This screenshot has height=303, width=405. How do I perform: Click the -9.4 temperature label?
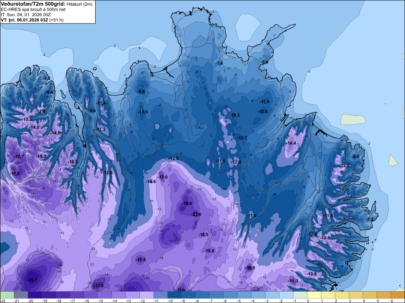coord(49,92)
